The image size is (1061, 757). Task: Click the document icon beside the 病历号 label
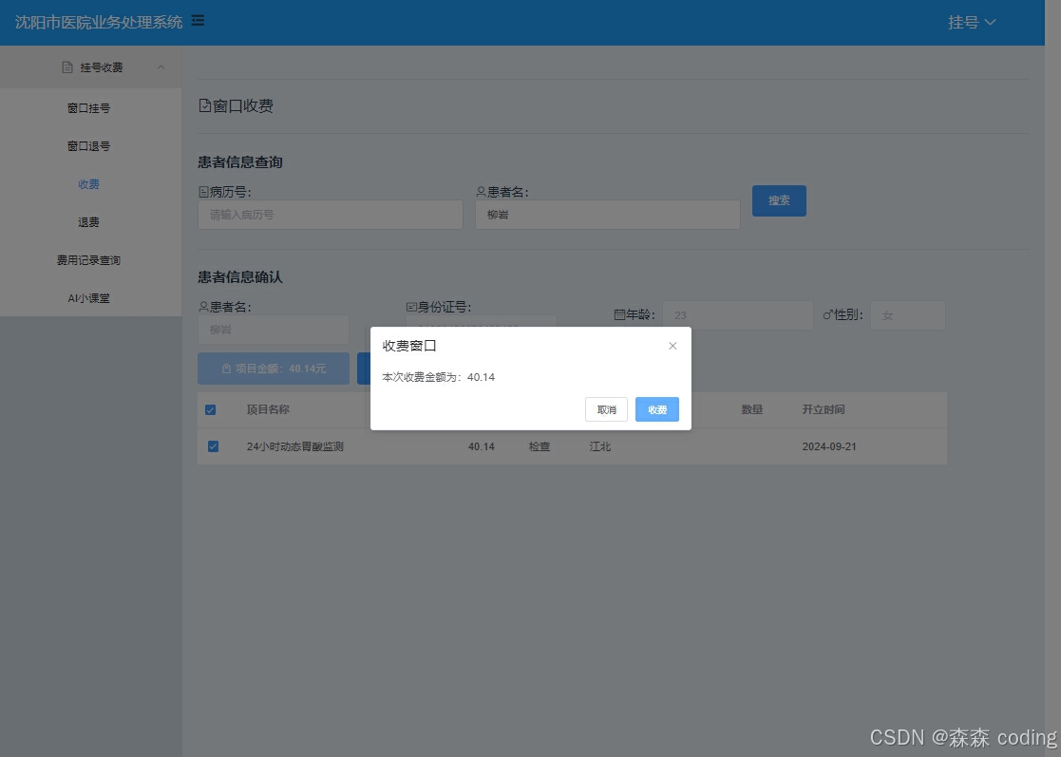point(204,191)
